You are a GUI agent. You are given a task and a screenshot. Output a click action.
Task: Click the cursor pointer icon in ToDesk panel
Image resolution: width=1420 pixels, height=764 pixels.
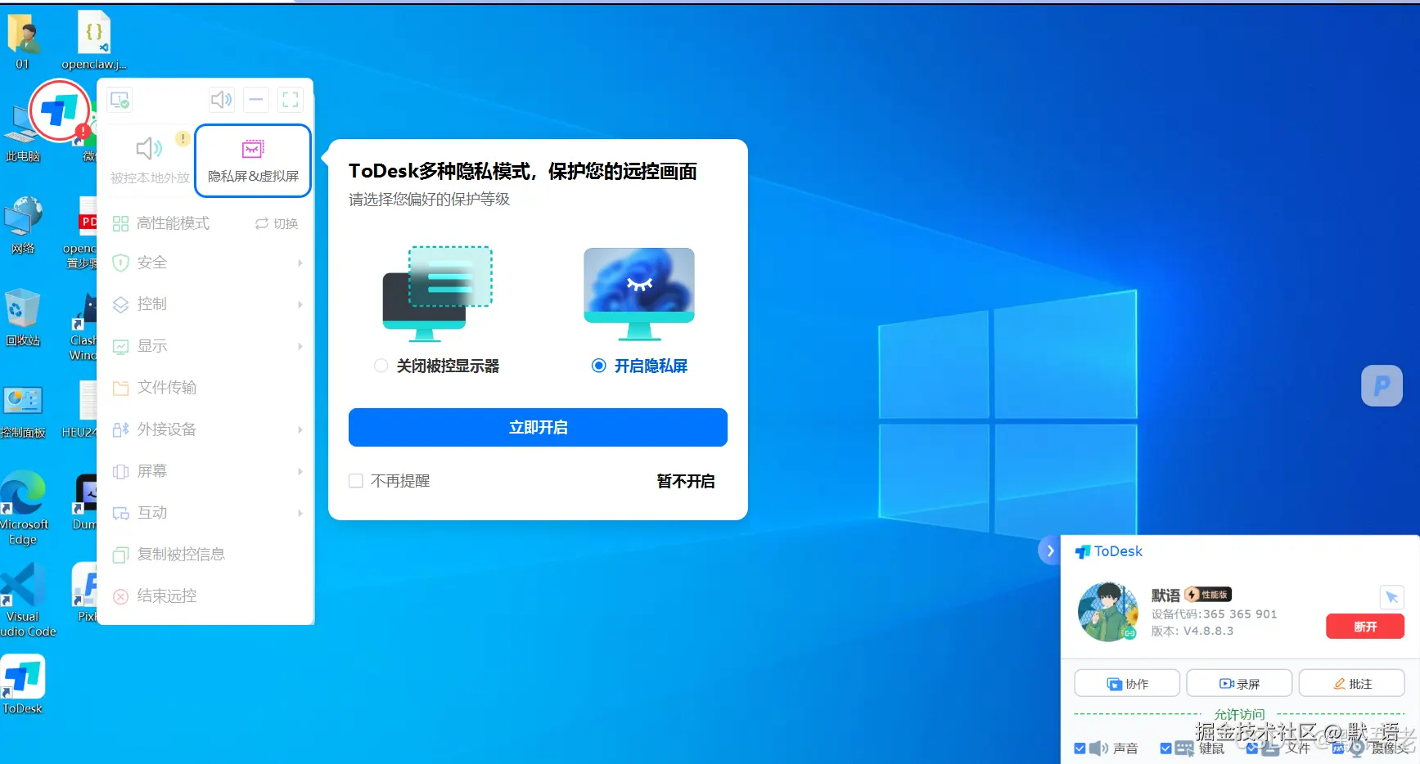pos(1391,597)
